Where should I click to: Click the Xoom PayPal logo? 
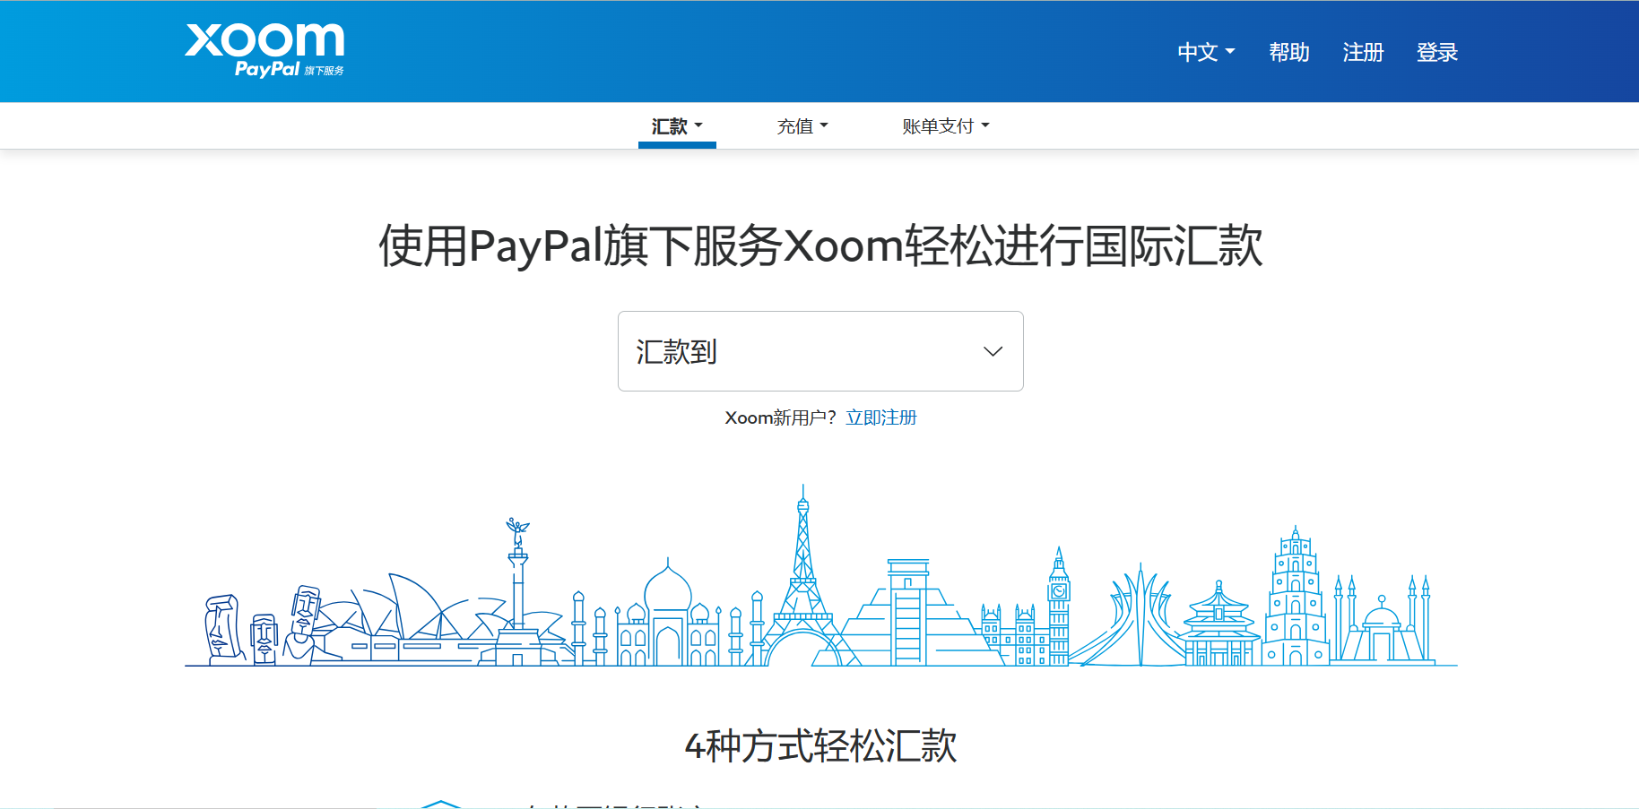[x=264, y=50]
